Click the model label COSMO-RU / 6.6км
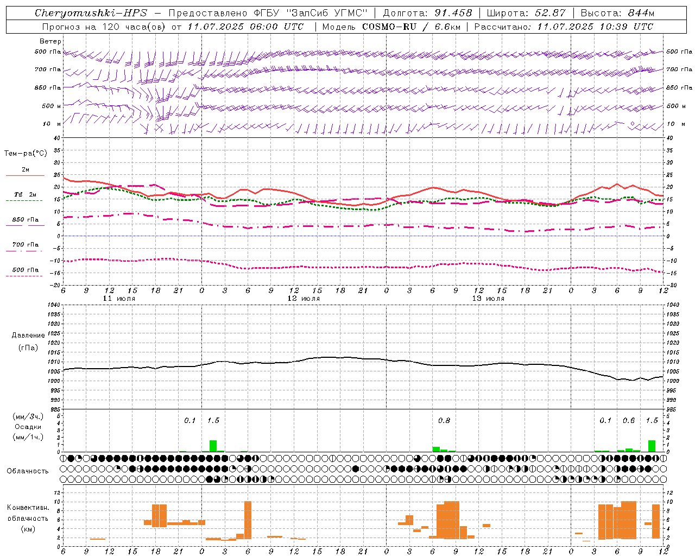 412,27
